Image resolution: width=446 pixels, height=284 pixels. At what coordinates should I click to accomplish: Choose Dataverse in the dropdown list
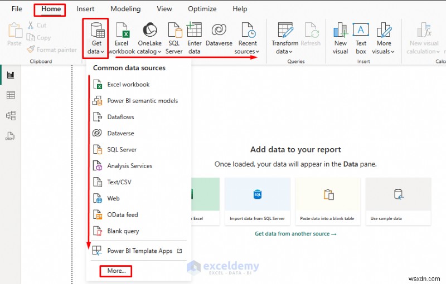(x=138, y=133)
